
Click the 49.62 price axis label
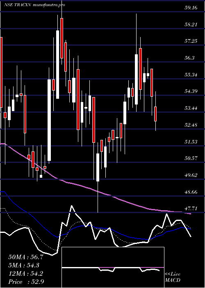(191, 175)
